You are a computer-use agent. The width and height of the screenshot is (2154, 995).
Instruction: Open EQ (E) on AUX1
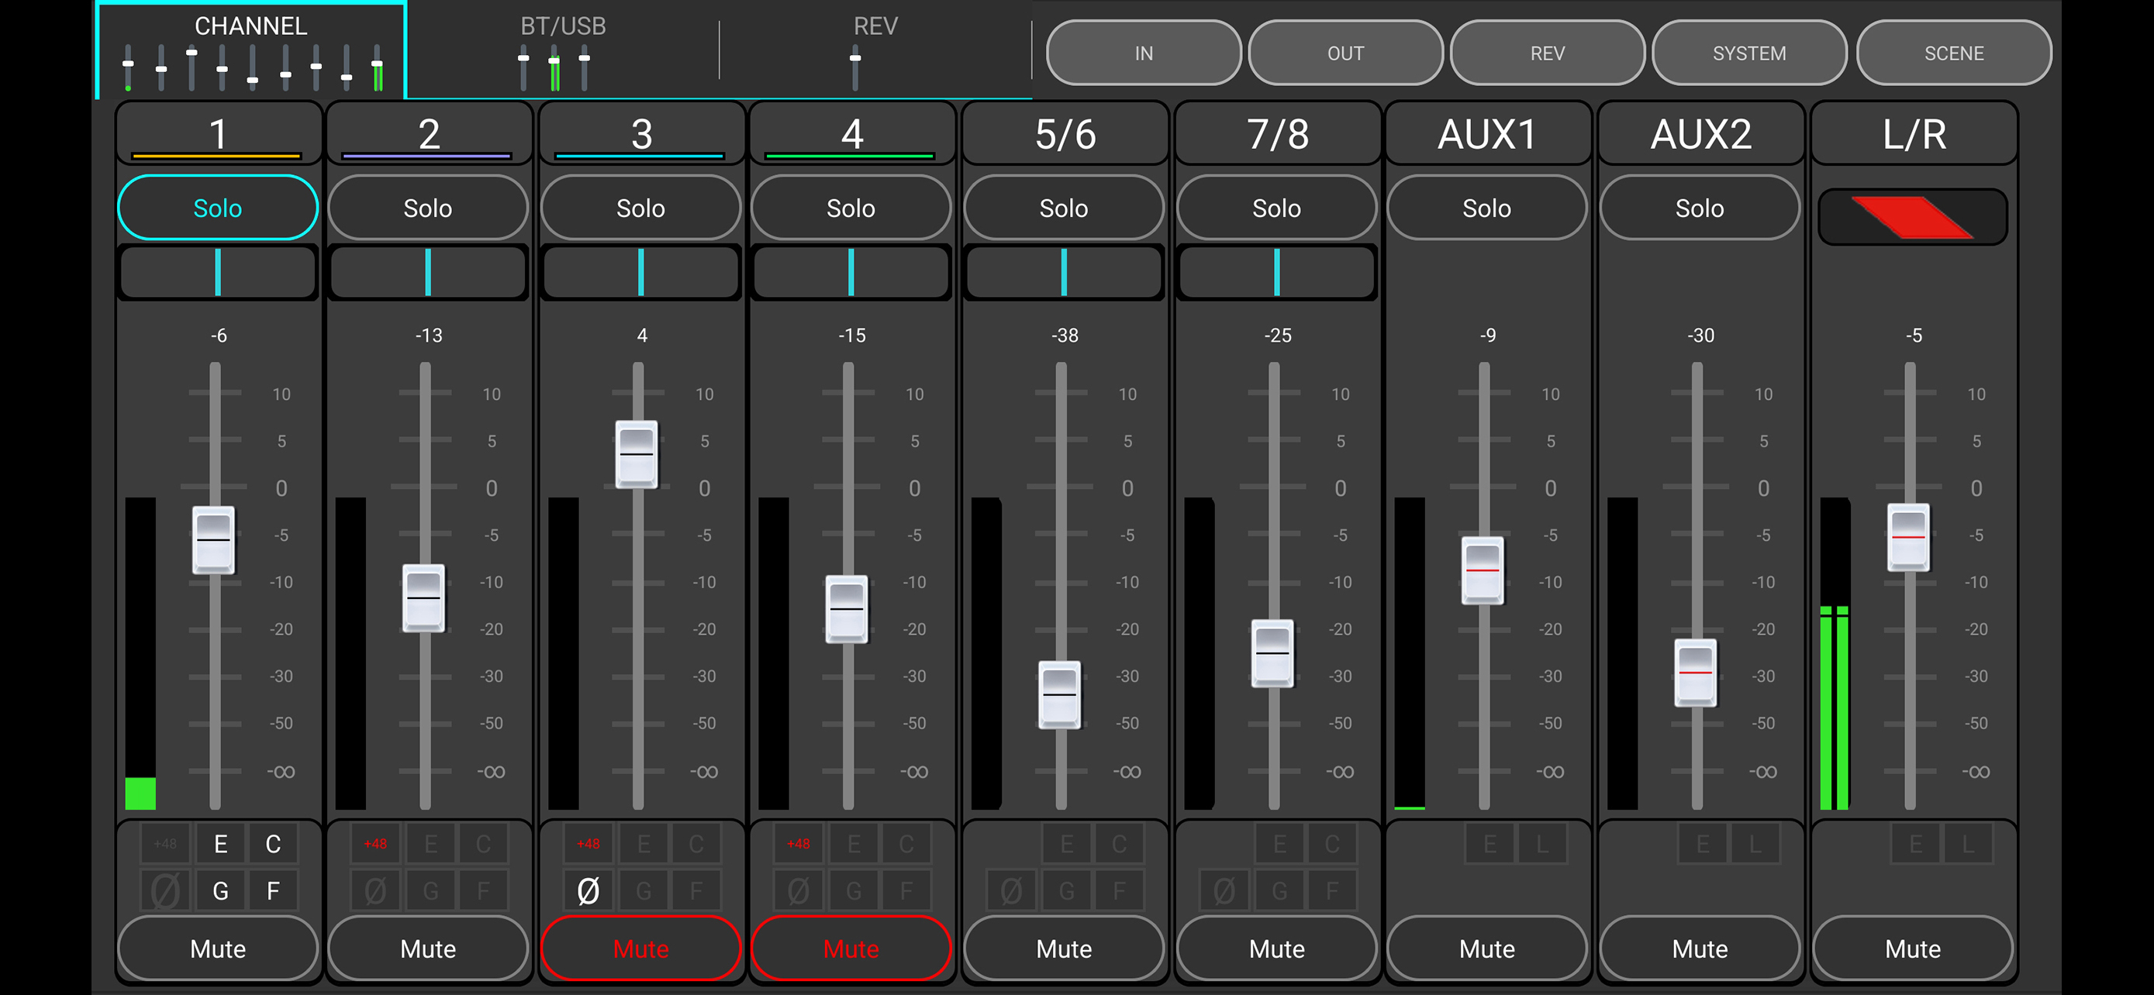coord(1490,844)
